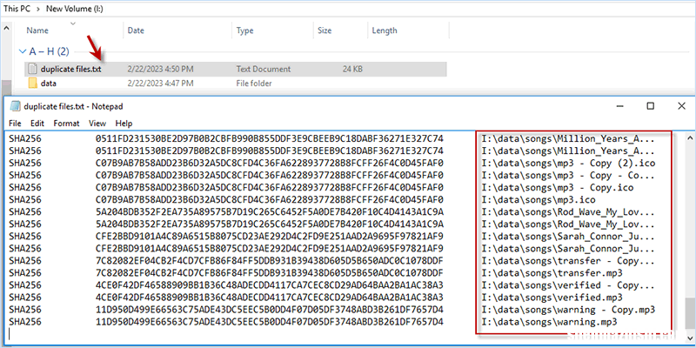Minimize the Notepad window
Viewport: 696px width, 348px height.
tap(619, 105)
